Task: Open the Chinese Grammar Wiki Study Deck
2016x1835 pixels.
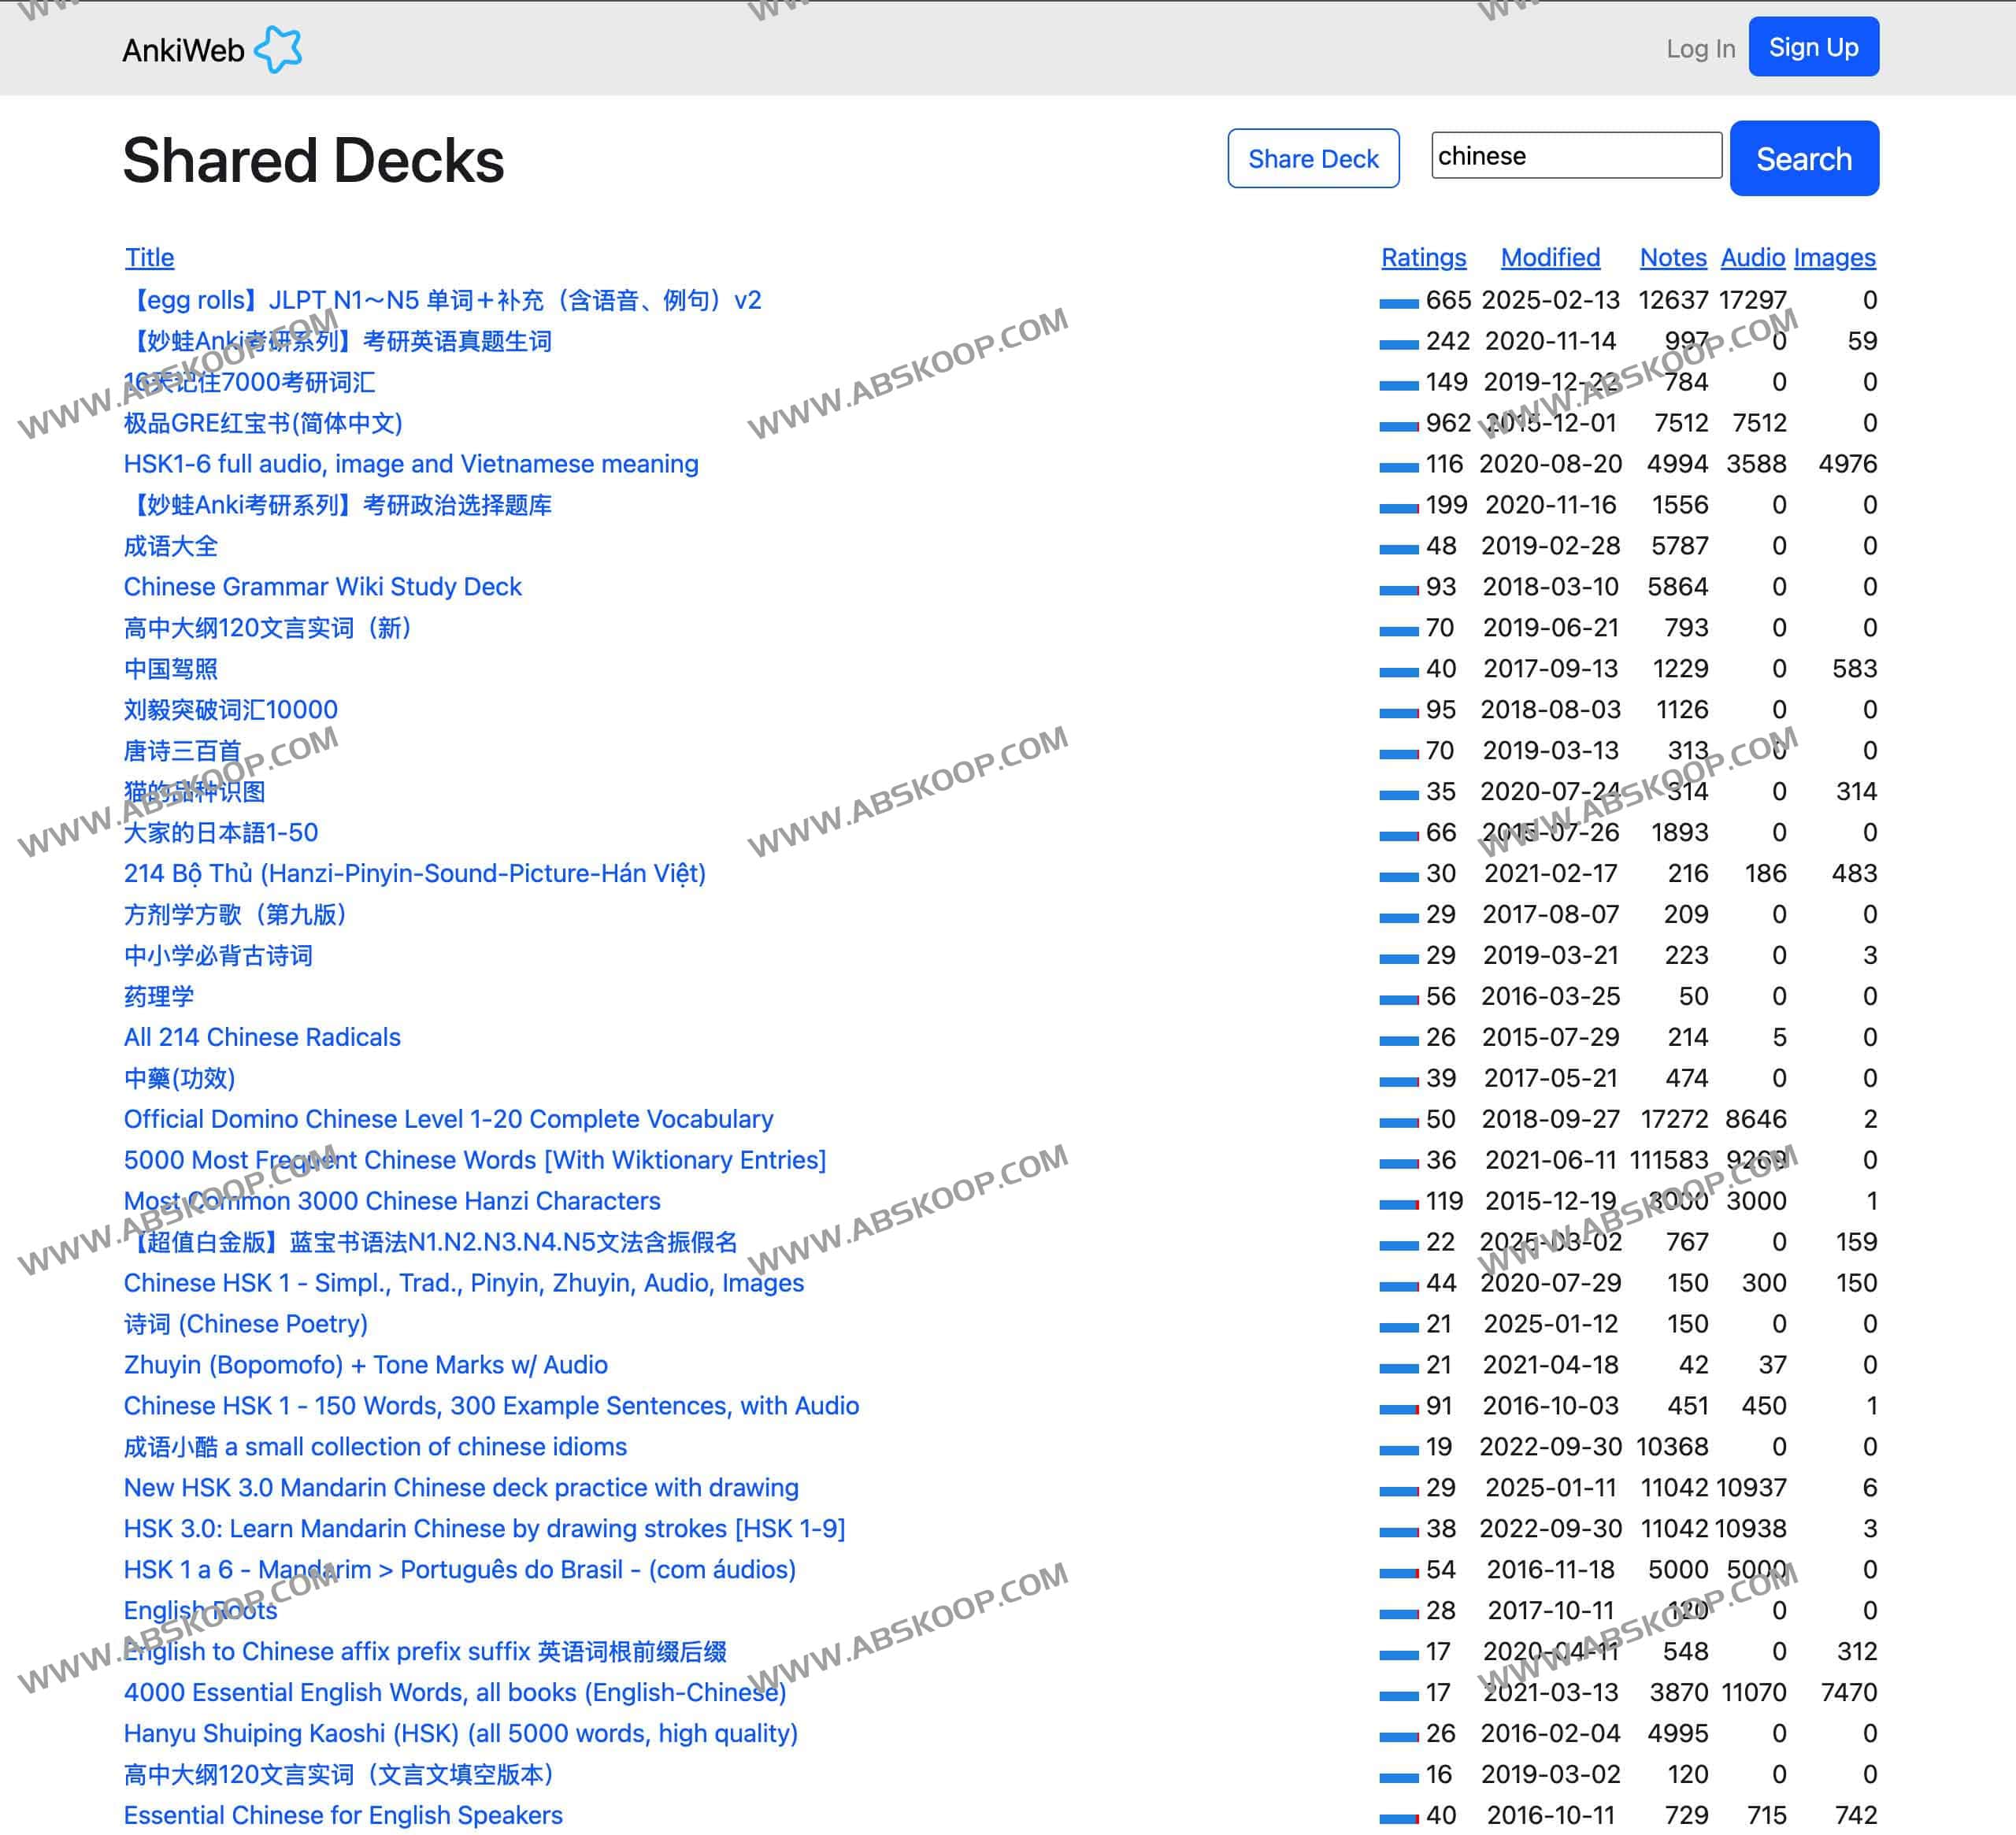Action: (x=322, y=587)
